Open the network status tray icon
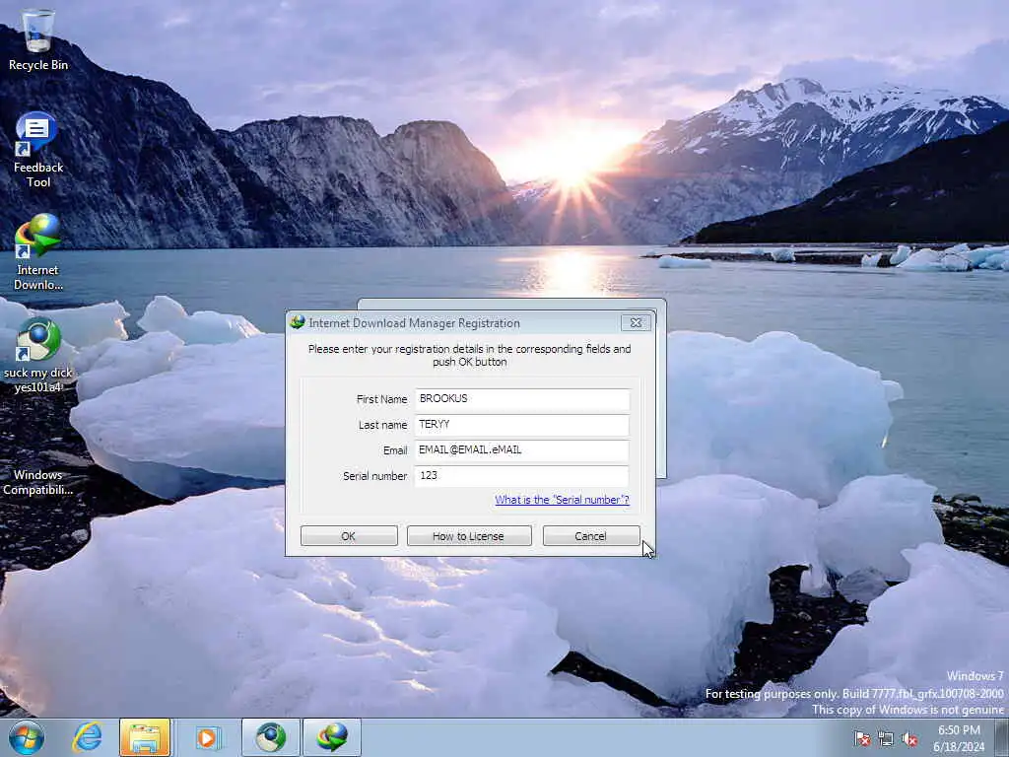This screenshot has width=1009, height=757. coord(886,738)
